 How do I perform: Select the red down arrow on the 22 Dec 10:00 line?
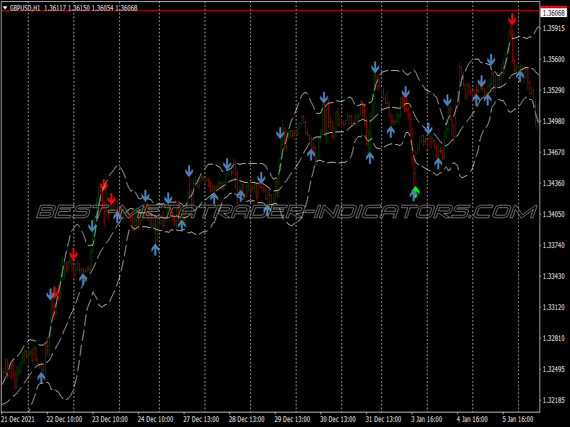point(73,254)
